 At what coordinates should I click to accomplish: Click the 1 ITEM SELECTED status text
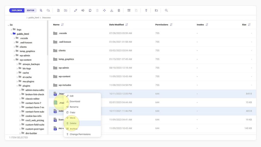pos(18,138)
